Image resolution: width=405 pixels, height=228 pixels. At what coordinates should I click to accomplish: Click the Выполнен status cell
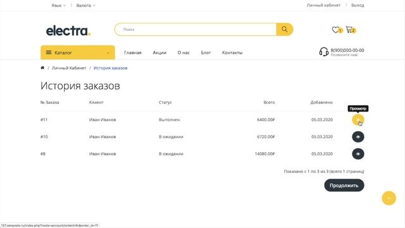[169, 120]
